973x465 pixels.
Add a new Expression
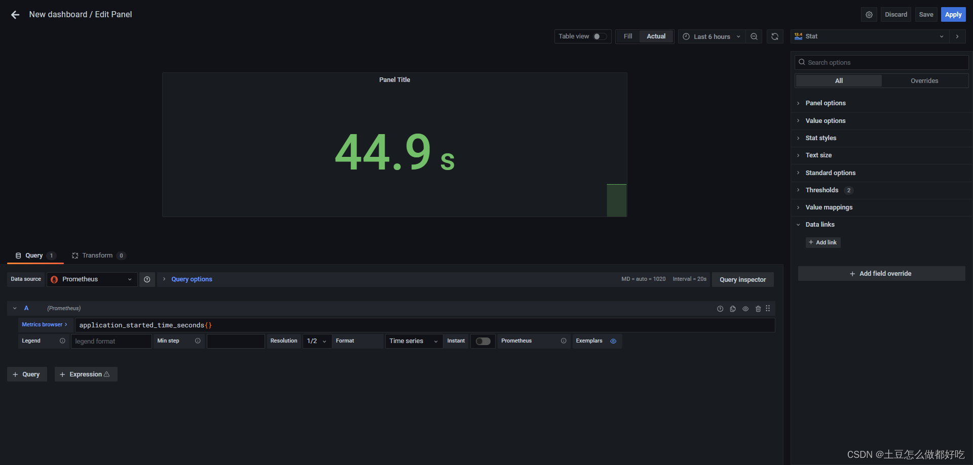click(x=86, y=374)
